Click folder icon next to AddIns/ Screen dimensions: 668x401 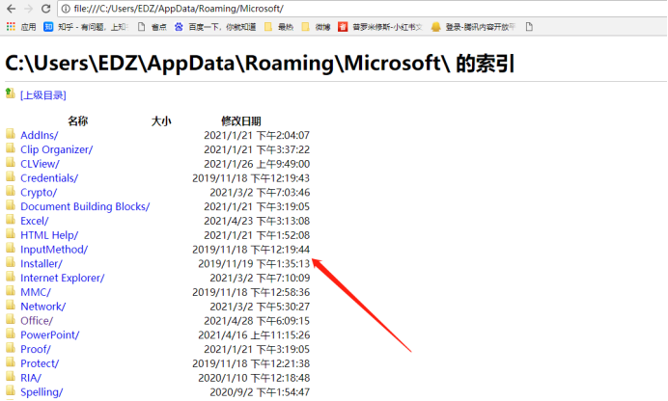(x=11, y=134)
